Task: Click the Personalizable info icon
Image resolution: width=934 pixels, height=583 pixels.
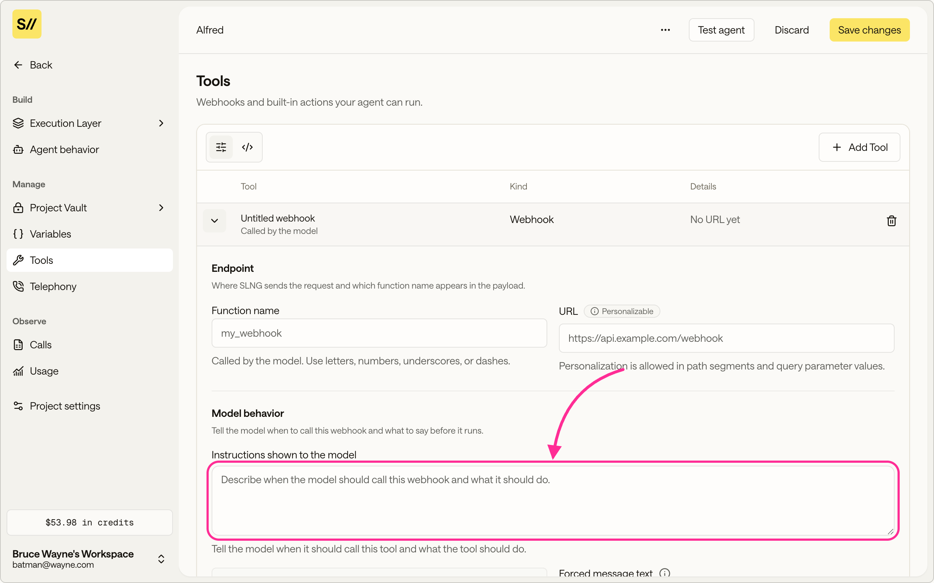Action: tap(594, 311)
